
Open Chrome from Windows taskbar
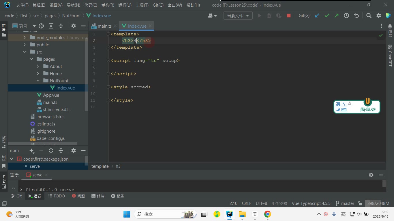pyautogui.click(x=267, y=214)
